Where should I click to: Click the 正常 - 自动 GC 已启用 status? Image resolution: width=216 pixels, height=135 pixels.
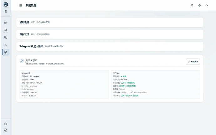click(130, 96)
